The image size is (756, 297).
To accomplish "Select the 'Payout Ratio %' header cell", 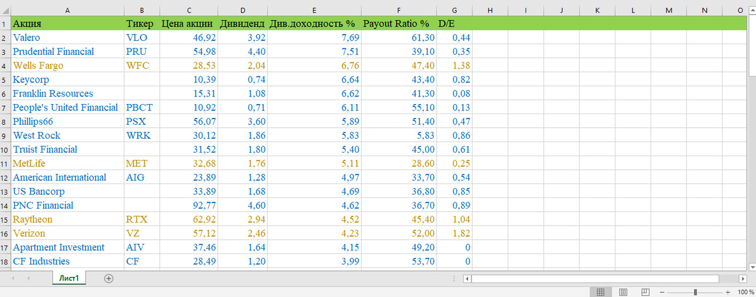I will 398,23.
